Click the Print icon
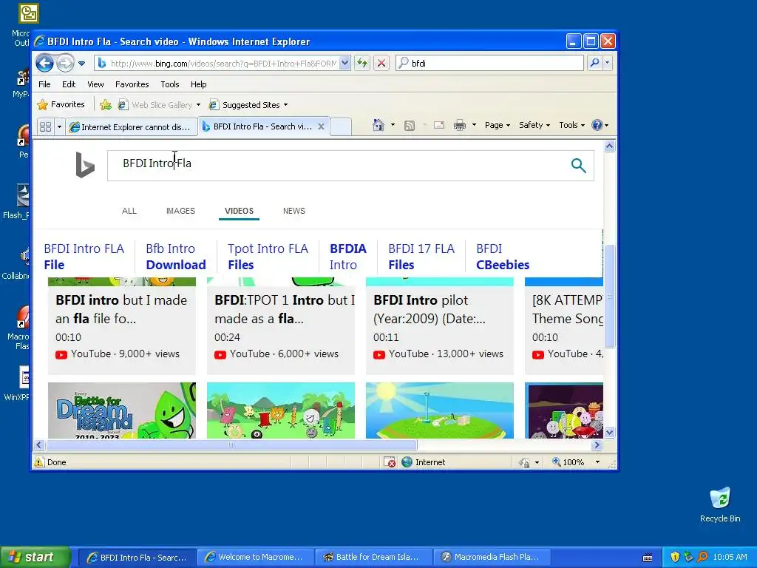 tap(460, 125)
